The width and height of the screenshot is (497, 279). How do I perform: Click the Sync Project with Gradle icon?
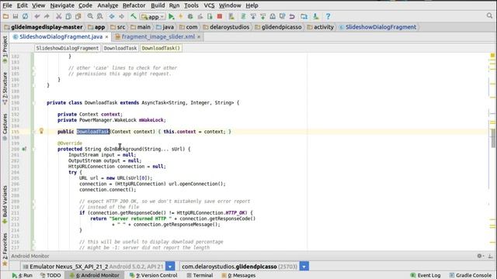pos(243,16)
